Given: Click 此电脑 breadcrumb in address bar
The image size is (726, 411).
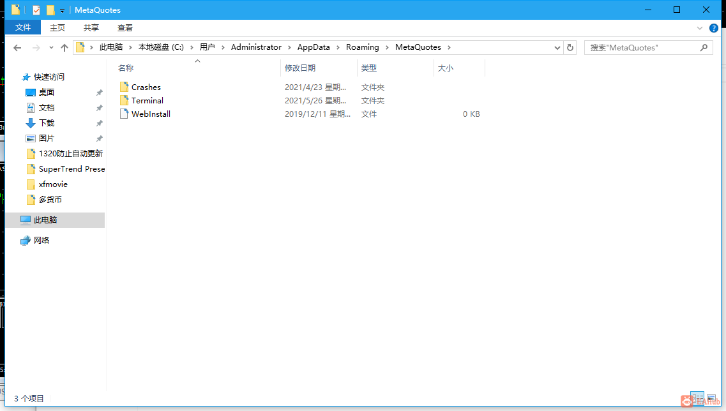Looking at the screenshot, I should tap(111, 47).
